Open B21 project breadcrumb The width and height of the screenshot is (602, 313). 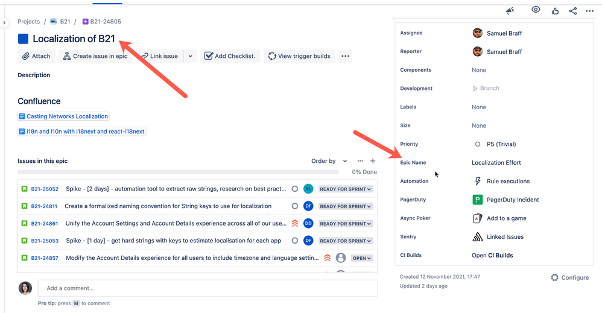(60, 22)
